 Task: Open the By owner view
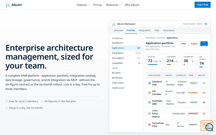tap(126, 73)
